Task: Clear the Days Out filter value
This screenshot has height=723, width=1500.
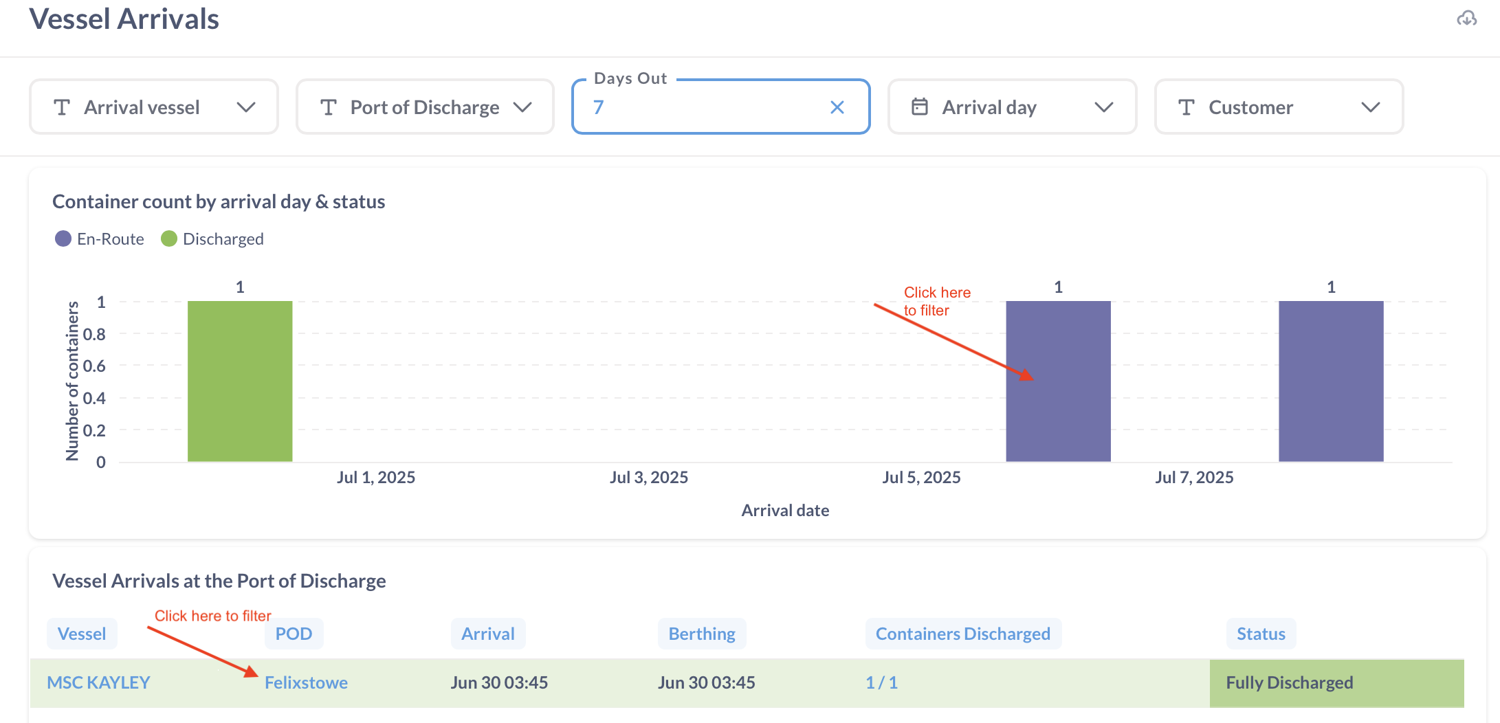Action: pyautogui.click(x=837, y=107)
